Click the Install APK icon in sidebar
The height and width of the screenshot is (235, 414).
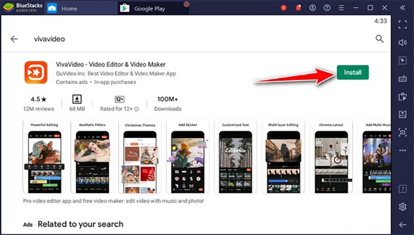tap(402, 115)
